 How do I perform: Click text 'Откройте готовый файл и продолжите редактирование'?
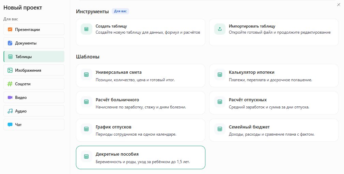tap(280, 32)
